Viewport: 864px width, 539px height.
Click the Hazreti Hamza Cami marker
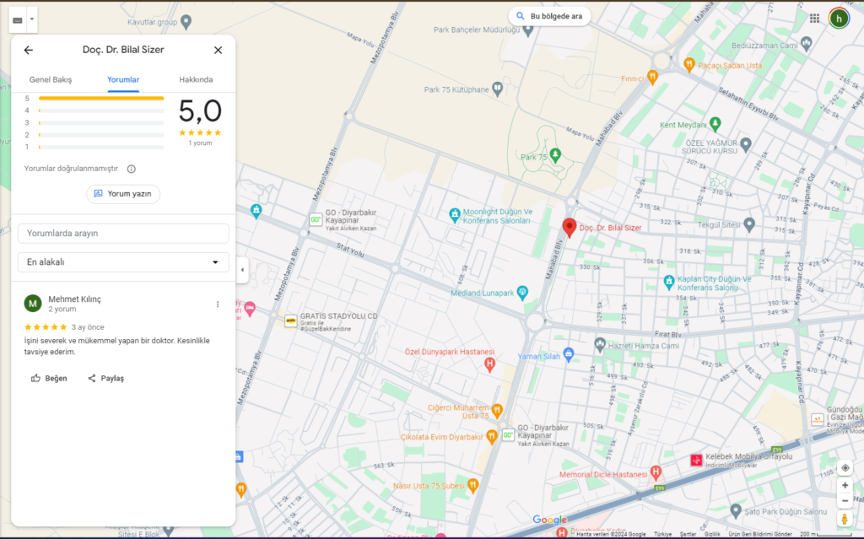[600, 344]
